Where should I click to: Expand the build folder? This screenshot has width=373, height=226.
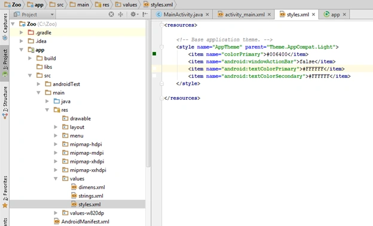[30, 58]
